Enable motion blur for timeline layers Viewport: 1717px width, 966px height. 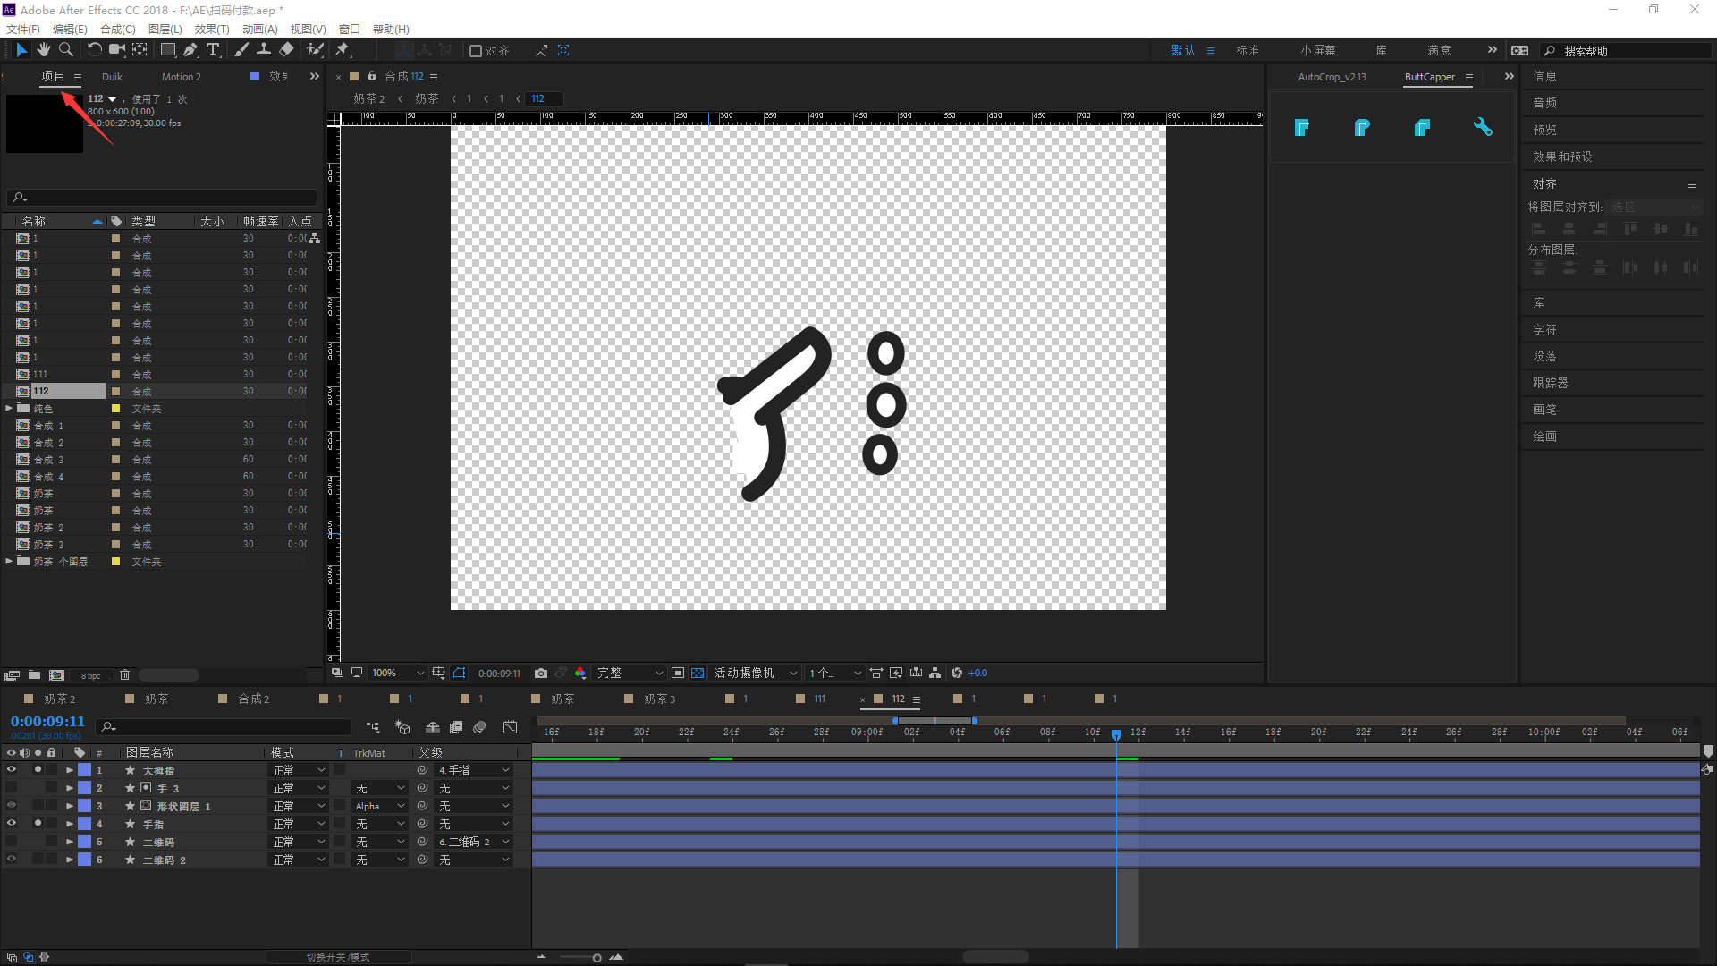[x=480, y=728]
